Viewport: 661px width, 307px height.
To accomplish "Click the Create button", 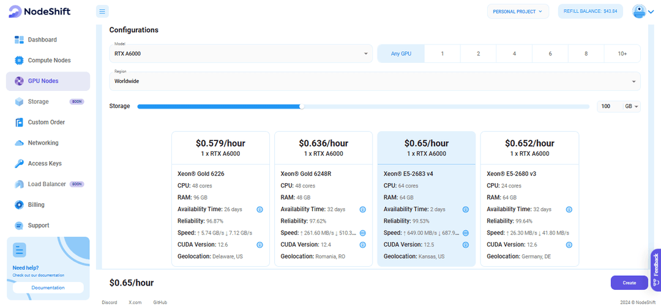I will tap(629, 283).
